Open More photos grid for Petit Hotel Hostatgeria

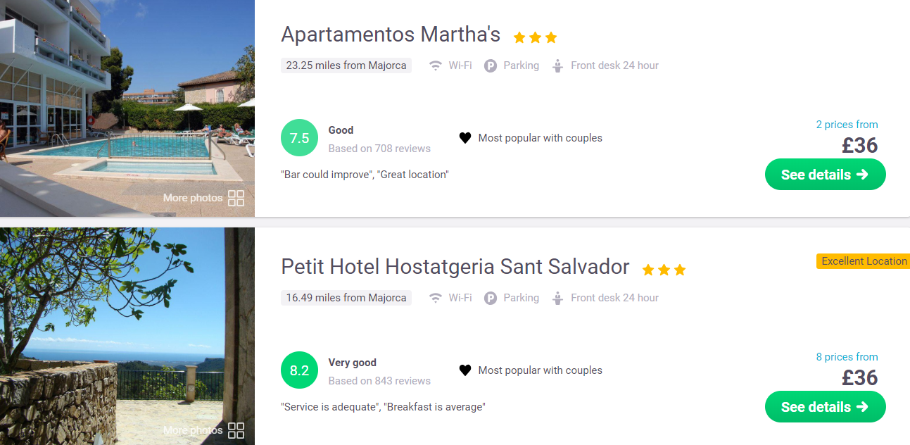click(236, 430)
